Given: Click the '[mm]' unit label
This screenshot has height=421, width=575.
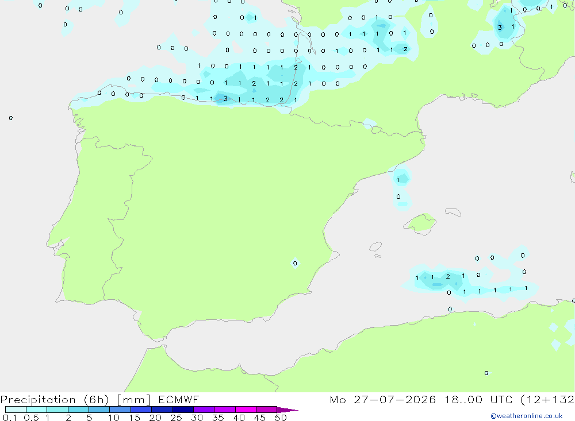Looking at the screenshot, I should (134, 400).
